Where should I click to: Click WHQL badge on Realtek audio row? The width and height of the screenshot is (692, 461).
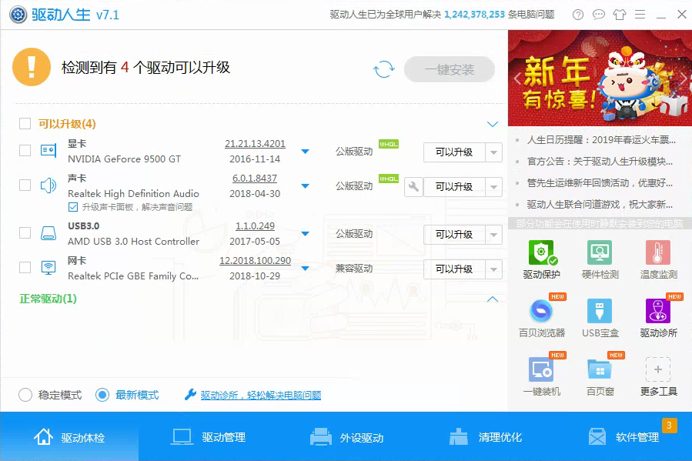pyautogui.click(x=389, y=179)
